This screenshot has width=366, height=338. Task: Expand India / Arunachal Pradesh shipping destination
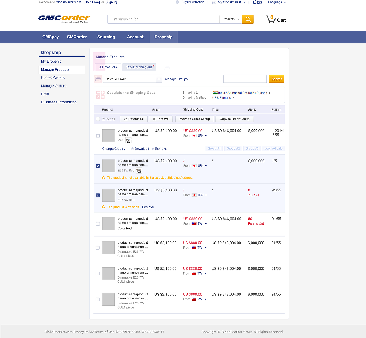click(270, 93)
